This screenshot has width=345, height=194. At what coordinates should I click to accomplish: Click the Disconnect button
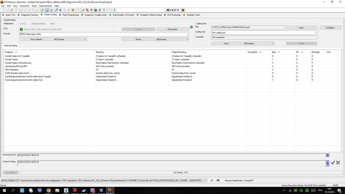[x=173, y=29]
